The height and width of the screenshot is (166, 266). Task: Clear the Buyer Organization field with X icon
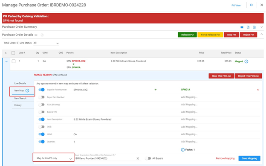(138, 158)
